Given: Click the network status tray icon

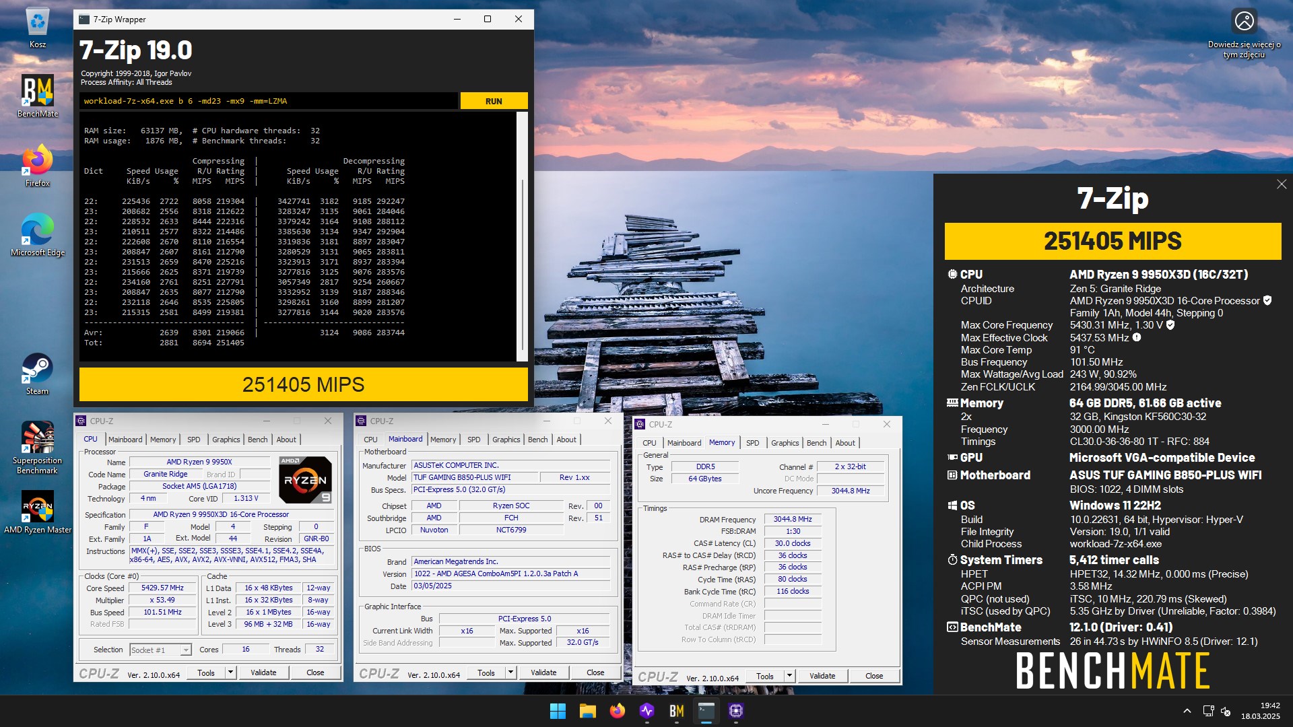Looking at the screenshot, I should [1208, 711].
